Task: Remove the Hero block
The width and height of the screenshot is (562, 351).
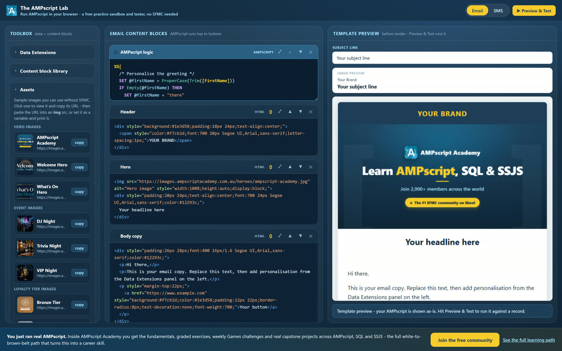Action: pyautogui.click(x=311, y=167)
